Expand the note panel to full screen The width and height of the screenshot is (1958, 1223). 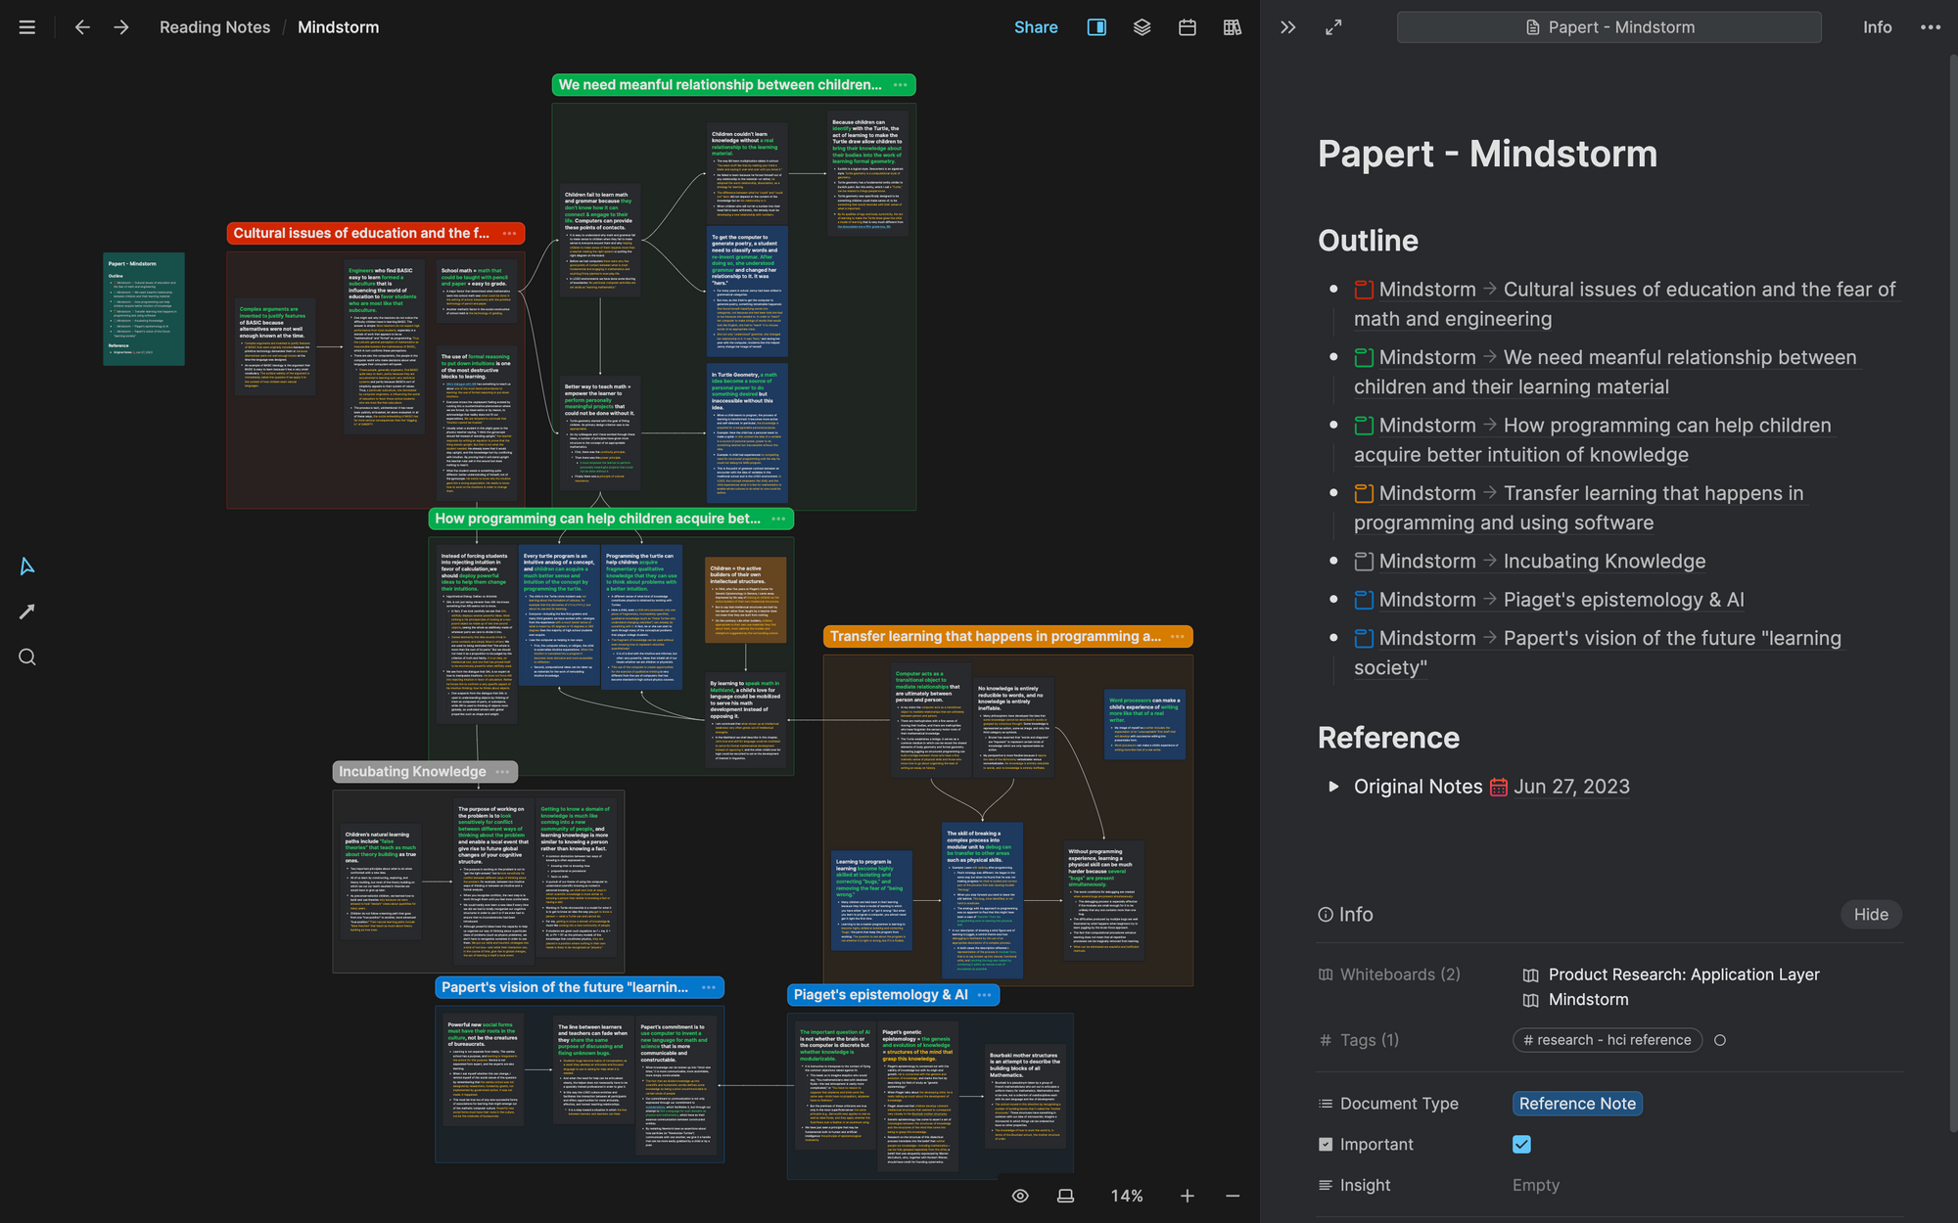[1333, 27]
